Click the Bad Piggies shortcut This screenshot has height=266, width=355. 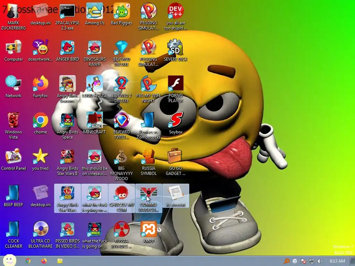tap(121, 14)
